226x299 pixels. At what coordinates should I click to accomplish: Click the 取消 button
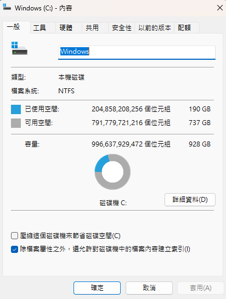tap(149, 288)
